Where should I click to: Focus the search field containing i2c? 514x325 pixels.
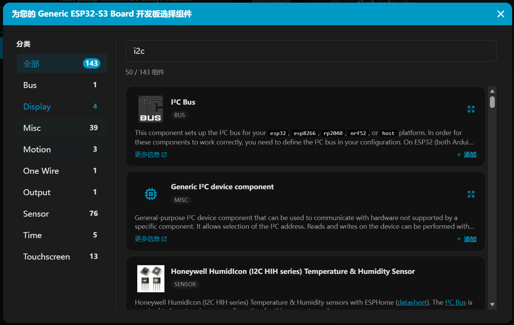[x=311, y=51]
